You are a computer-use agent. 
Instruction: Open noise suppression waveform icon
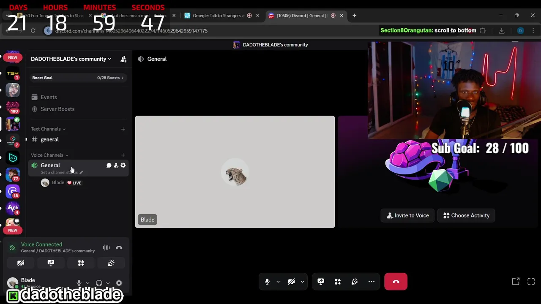pos(106,248)
